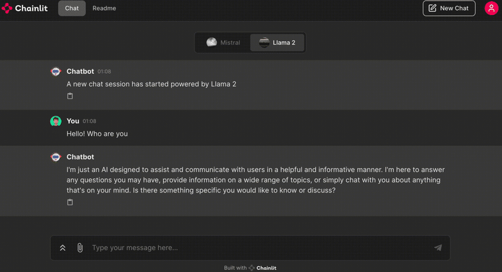This screenshot has height=272, width=502.
Task: Click the Llama 2 profile avatar icon
Action: [264, 43]
